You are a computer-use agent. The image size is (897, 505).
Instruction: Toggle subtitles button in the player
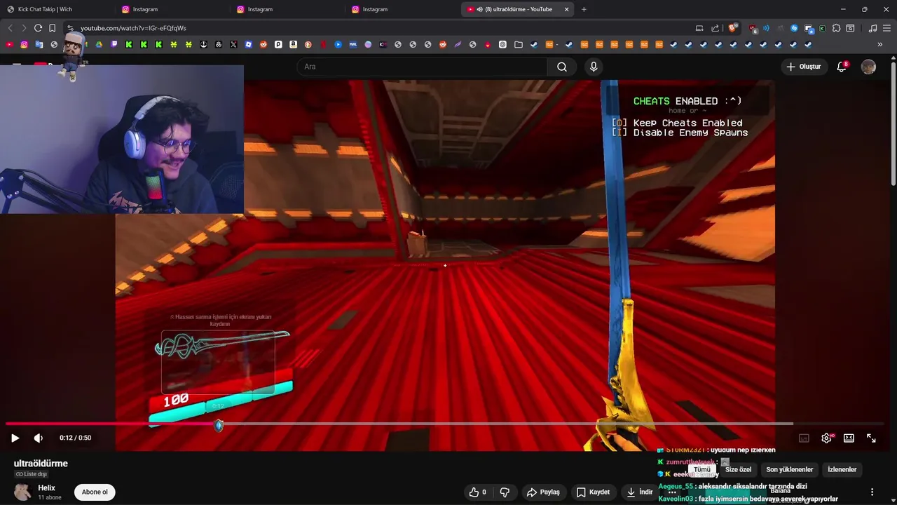804,438
